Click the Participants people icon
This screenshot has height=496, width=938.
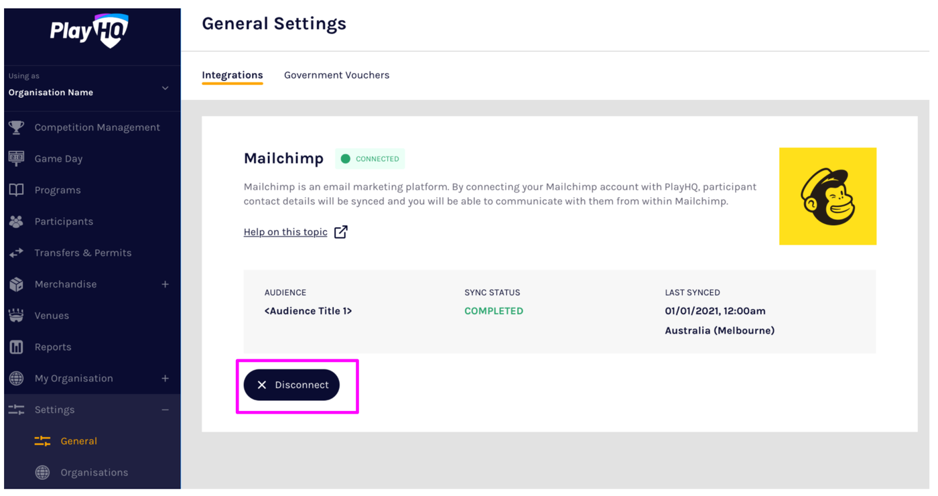[17, 222]
